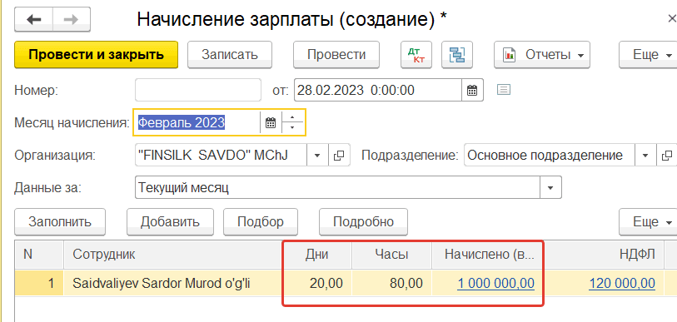Expand the Организация dropdown list
Viewport: 677px width, 322px height.
tap(318, 156)
